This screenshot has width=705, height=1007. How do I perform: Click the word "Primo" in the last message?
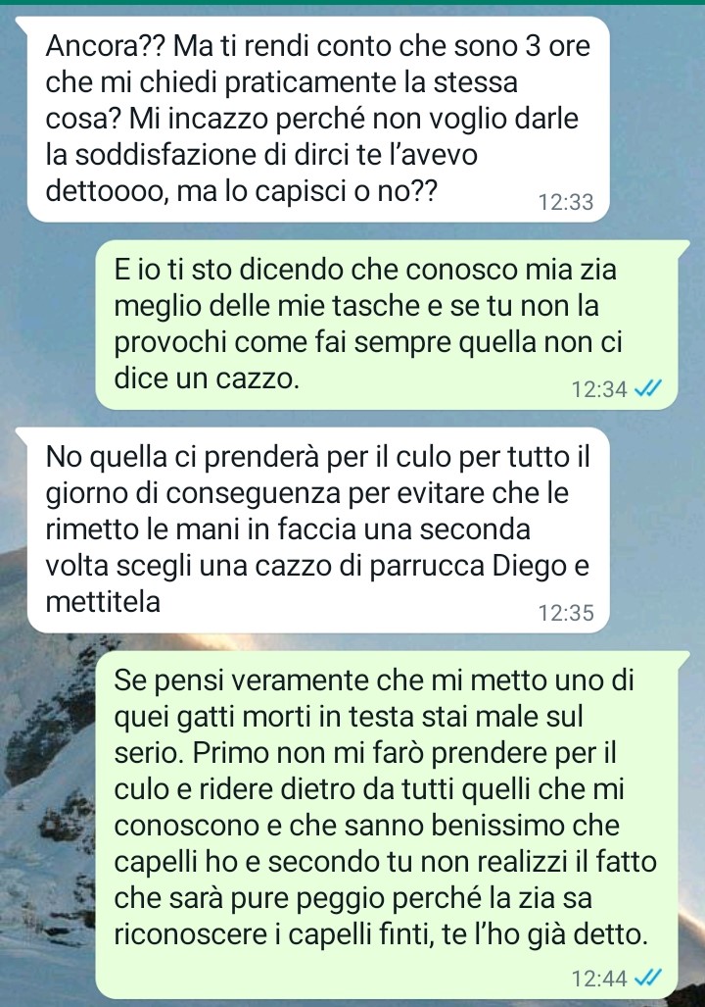click(x=228, y=753)
